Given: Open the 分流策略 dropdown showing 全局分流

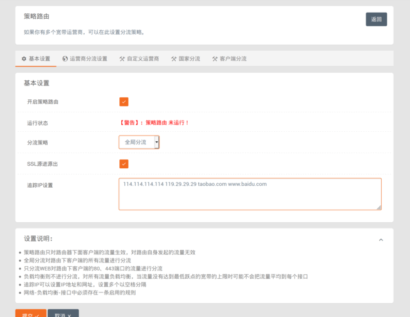Looking at the screenshot, I should [139, 142].
